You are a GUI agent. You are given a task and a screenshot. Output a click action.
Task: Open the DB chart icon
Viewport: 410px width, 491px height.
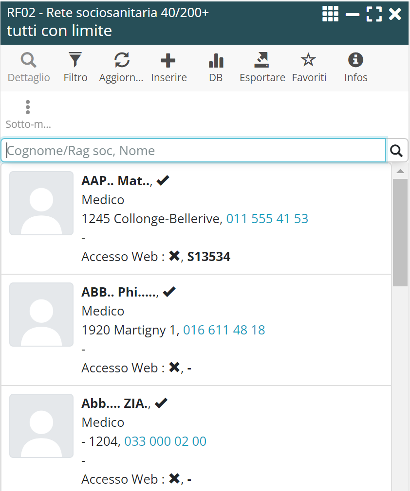click(216, 68)
